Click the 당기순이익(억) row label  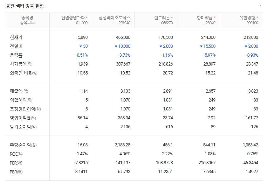[x=23, y=127]
